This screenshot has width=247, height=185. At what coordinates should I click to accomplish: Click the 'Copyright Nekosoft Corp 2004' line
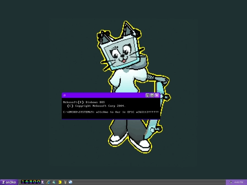[96, 106]
